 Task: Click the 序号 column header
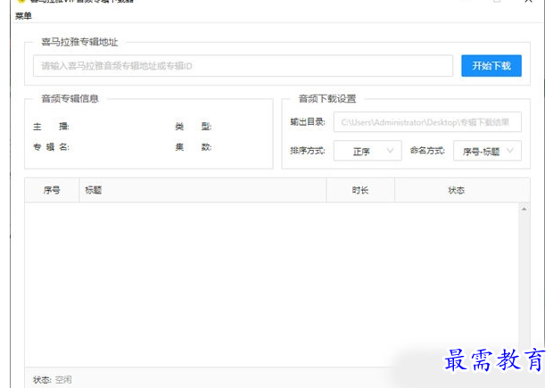(x=52, y=190)
